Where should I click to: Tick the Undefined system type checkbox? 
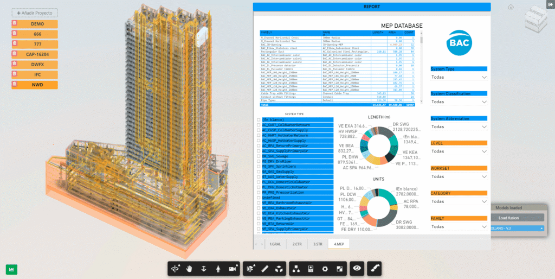pyautogui.click(x=259, y=198)
